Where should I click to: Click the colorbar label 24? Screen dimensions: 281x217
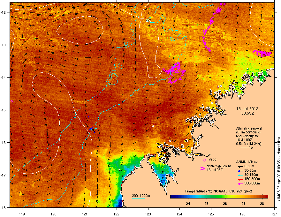(x=188, y=204)
